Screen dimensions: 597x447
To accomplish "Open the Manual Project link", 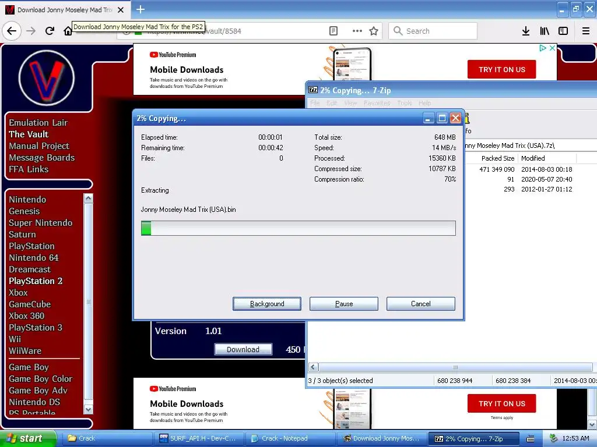I will click(39, 146).
